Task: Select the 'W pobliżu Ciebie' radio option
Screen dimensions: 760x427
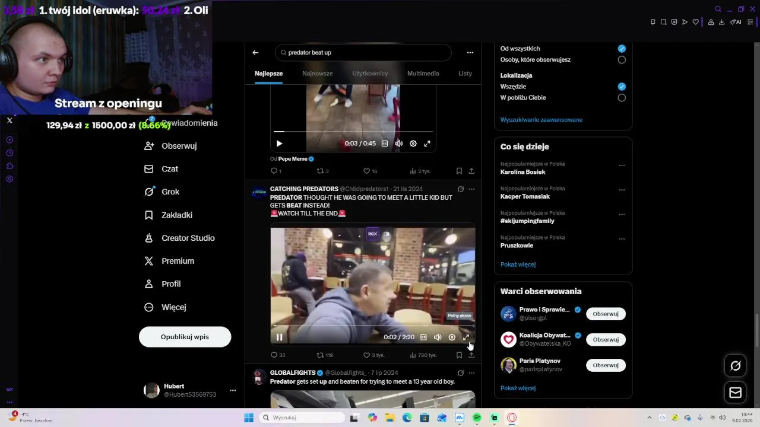Action: click(x=622, y=98)
